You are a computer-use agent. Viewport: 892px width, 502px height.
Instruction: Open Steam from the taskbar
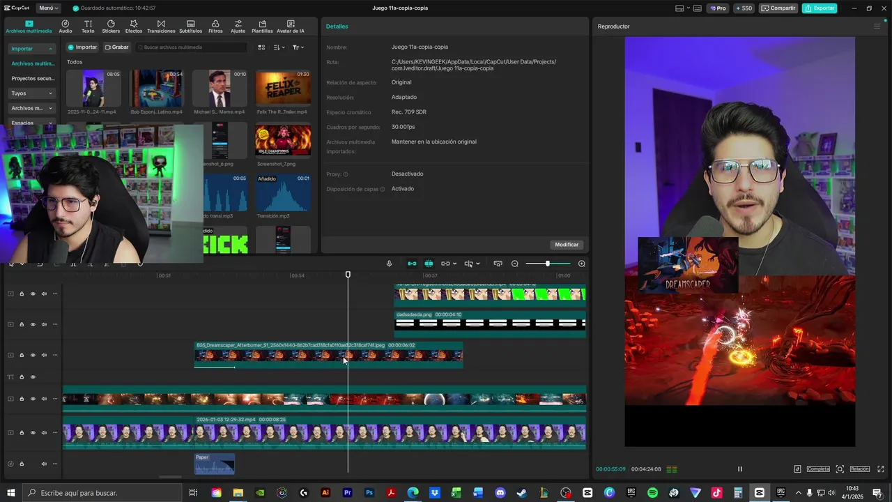tap(521, 493)
